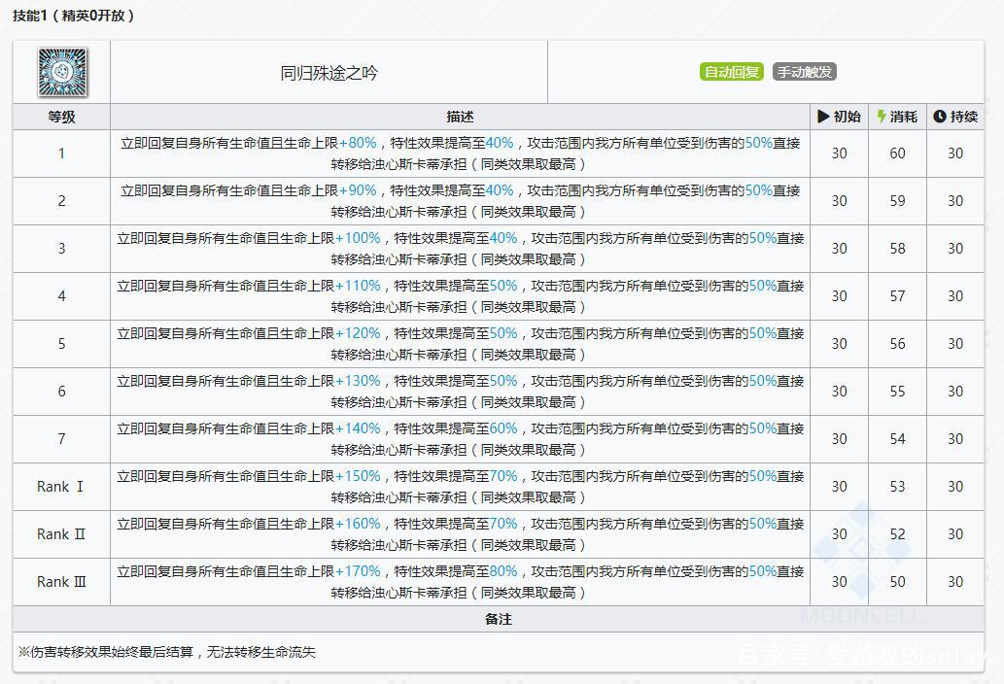Select the Rank Ⅱ row label
The height and width of the screenshot is (684, 1004).
tap(61, 533)
